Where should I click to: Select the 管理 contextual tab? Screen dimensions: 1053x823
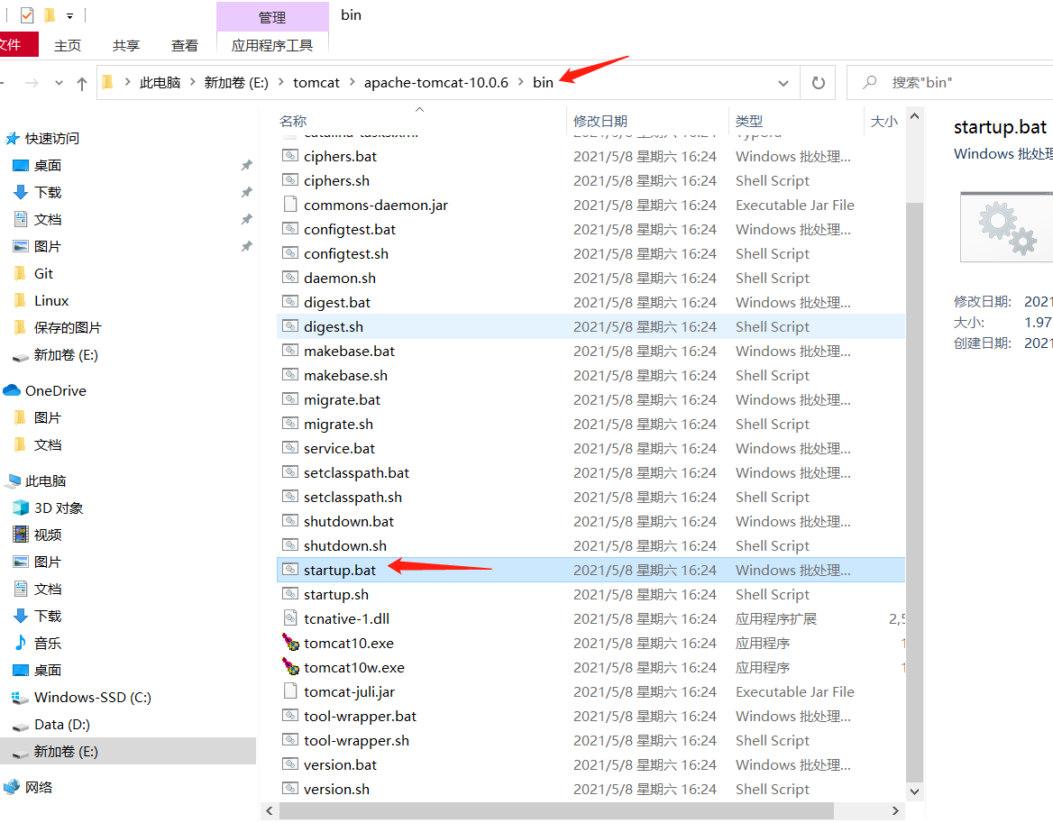point(272,17)
